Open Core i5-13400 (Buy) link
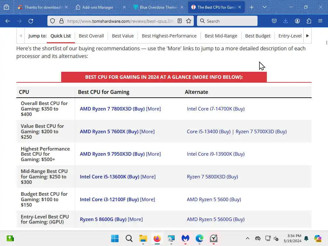This screenshot has height=246, width=328. tap(209, 132)
